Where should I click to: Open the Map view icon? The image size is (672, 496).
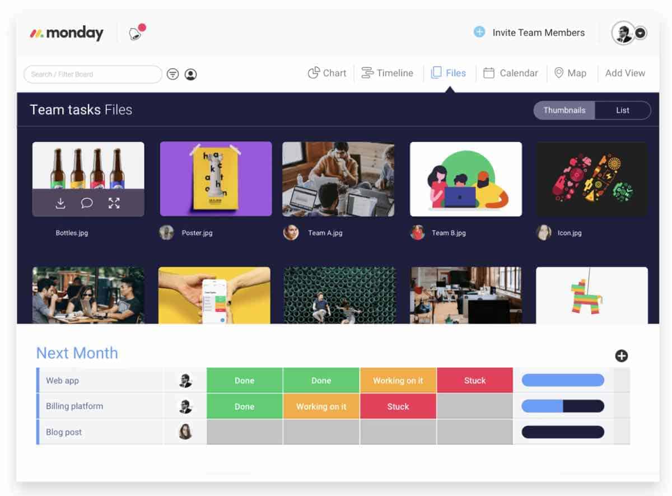559,73
